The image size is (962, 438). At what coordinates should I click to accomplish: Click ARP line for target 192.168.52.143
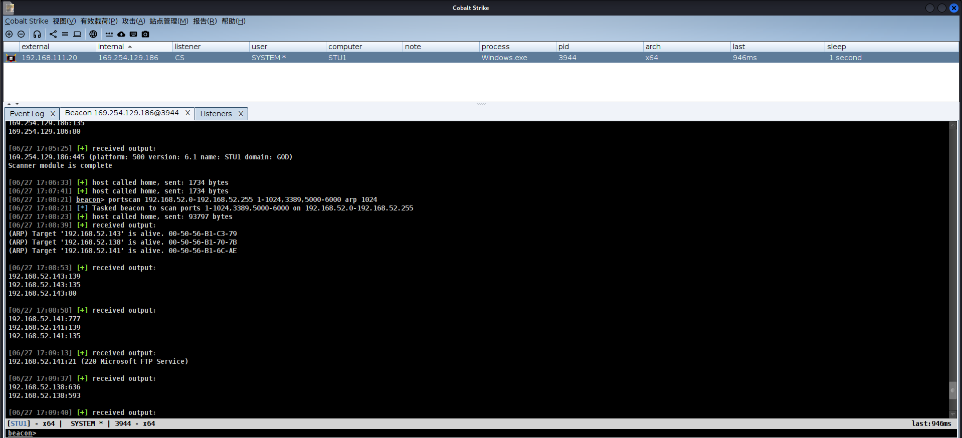(123, 234)
